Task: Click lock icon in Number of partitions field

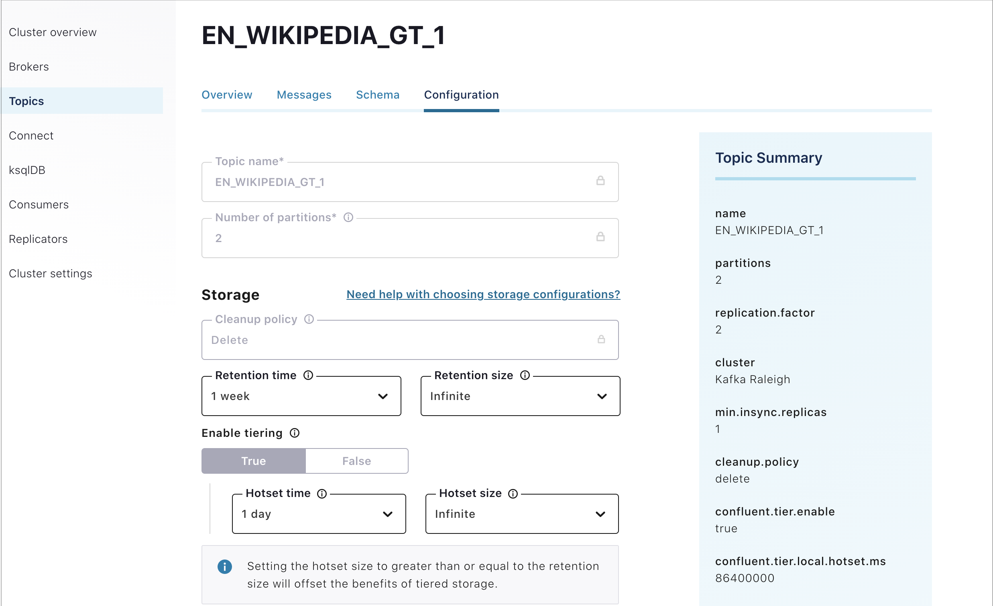Action: 600,236
